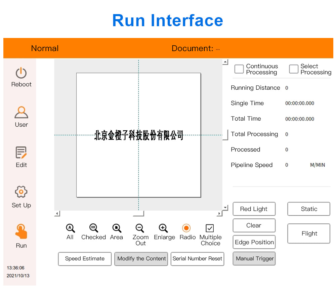The height and width of the screenshot is (301, 336).
Task: Click the Clear button
Action: (x=254, y=225)
